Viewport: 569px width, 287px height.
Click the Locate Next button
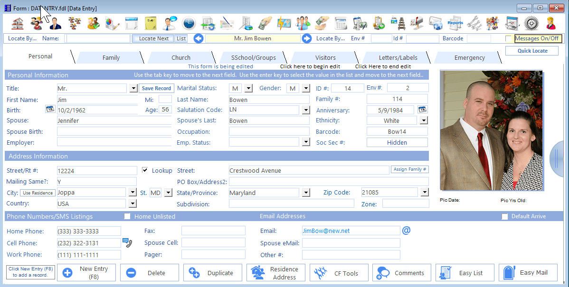click(153, 38)
